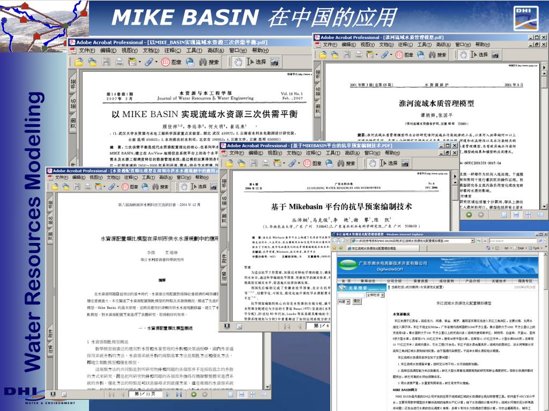
Task: Click 新闻动态 link in website navigation
Action: [368, 280]
